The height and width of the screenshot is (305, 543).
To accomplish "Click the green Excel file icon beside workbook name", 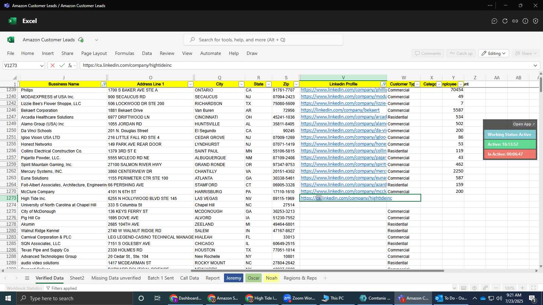I will point(11,40).
